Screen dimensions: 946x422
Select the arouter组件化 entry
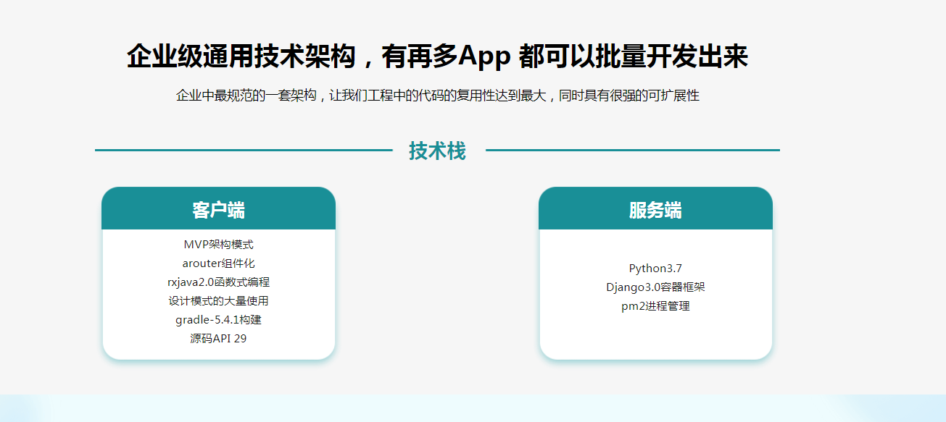coord(219,265)
